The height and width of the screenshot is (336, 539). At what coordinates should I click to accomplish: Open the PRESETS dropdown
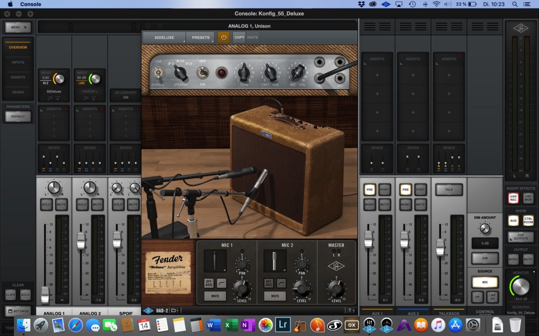pyautogui.click(x=200, y=37)
